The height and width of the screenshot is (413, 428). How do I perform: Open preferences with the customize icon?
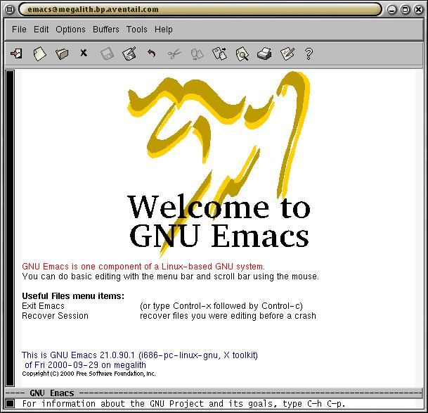click(x=287, y=53)
